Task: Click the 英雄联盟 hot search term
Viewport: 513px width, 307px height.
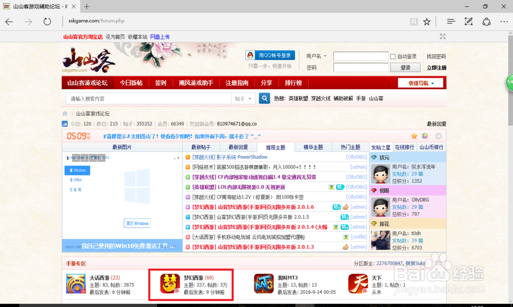Action: click(x=298, y=99)
